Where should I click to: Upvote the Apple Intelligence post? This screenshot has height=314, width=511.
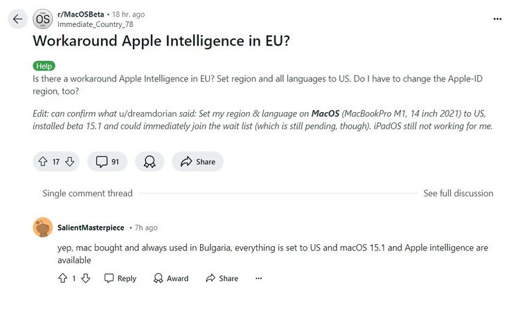point(43,162)
